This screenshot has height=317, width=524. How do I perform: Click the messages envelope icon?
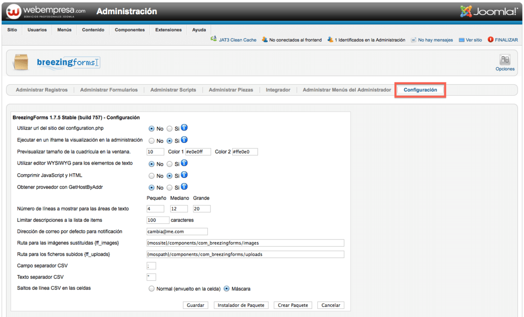coord(413,40)
